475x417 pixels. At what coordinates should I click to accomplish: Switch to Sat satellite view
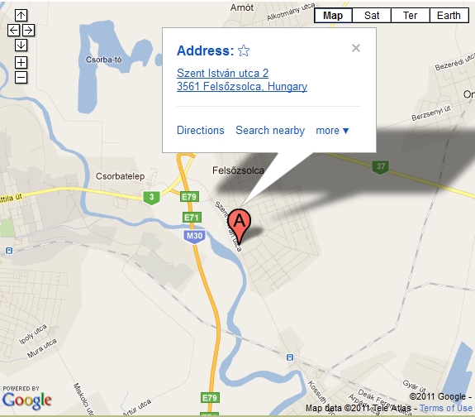point(372,16)
